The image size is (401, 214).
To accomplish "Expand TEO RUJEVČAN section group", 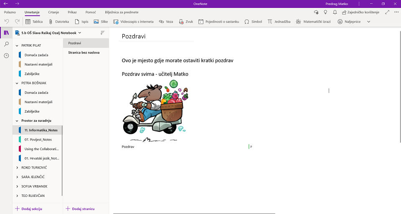I will (17, 196).
